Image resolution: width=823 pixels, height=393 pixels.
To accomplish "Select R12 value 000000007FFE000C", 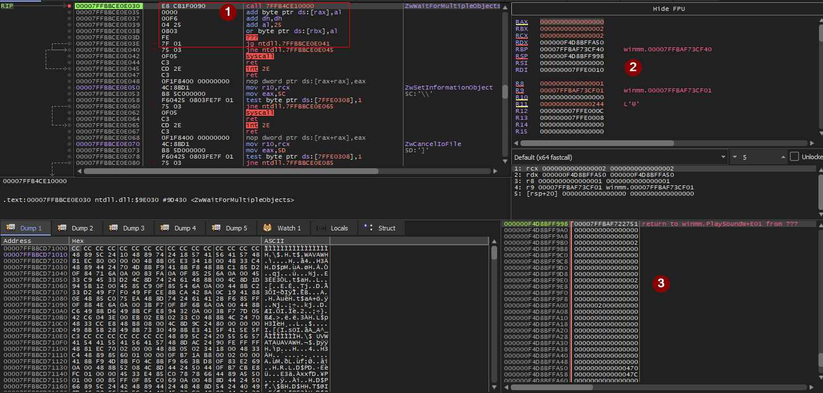I will click(x=571, y=111).
